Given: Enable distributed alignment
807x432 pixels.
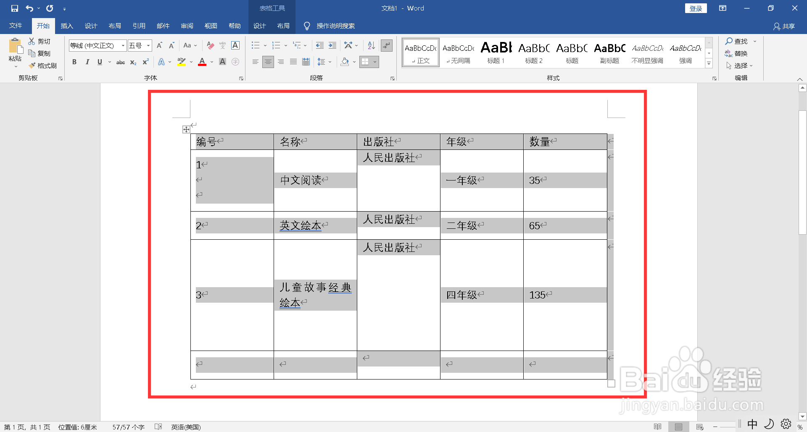Looking at the screenshot, I should click(x=306, y=62).
